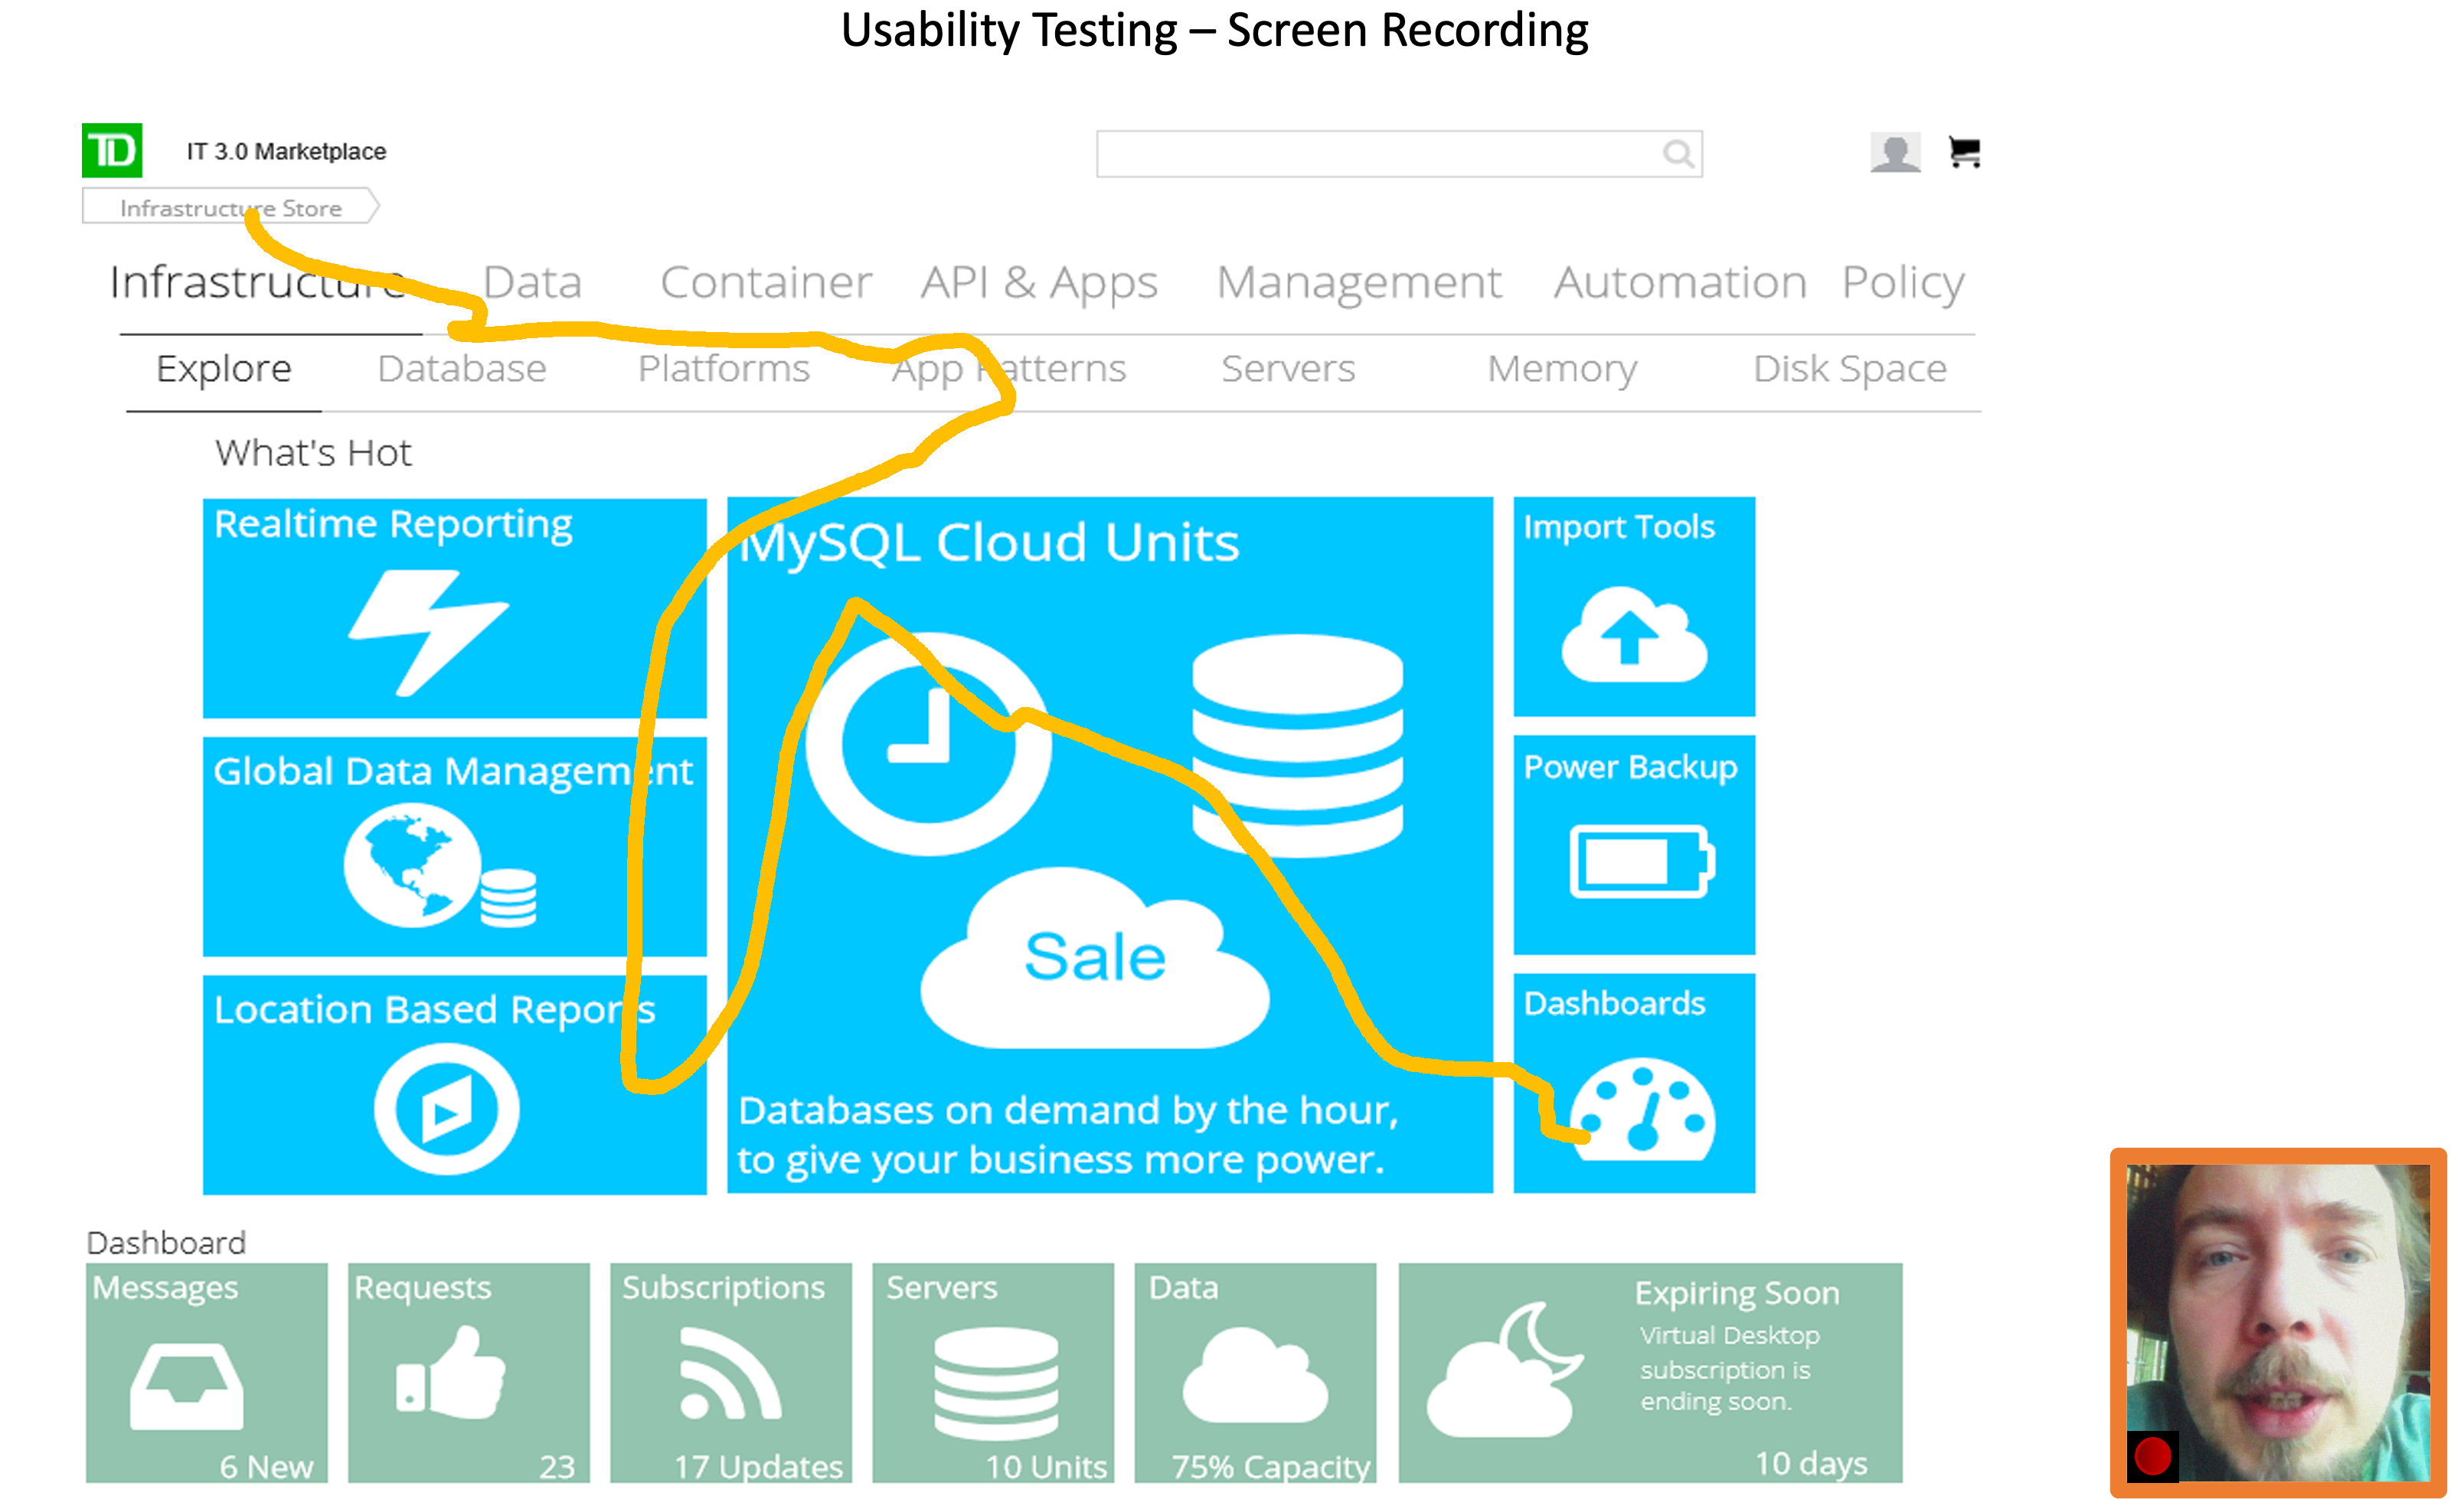Screen dimensions: 2464x1509
Task: Select the Disk Space sub-tab
Action: click(x=1849, y=369)
